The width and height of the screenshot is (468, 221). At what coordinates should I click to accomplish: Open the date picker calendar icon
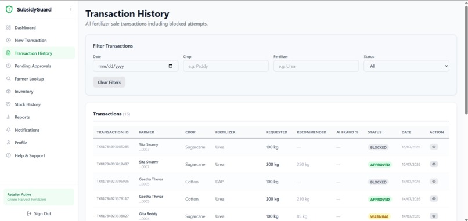(x=171, y=66)
